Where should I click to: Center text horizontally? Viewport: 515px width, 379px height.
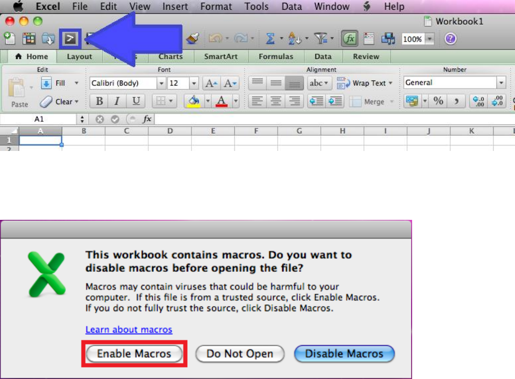(x=276, y=101)
